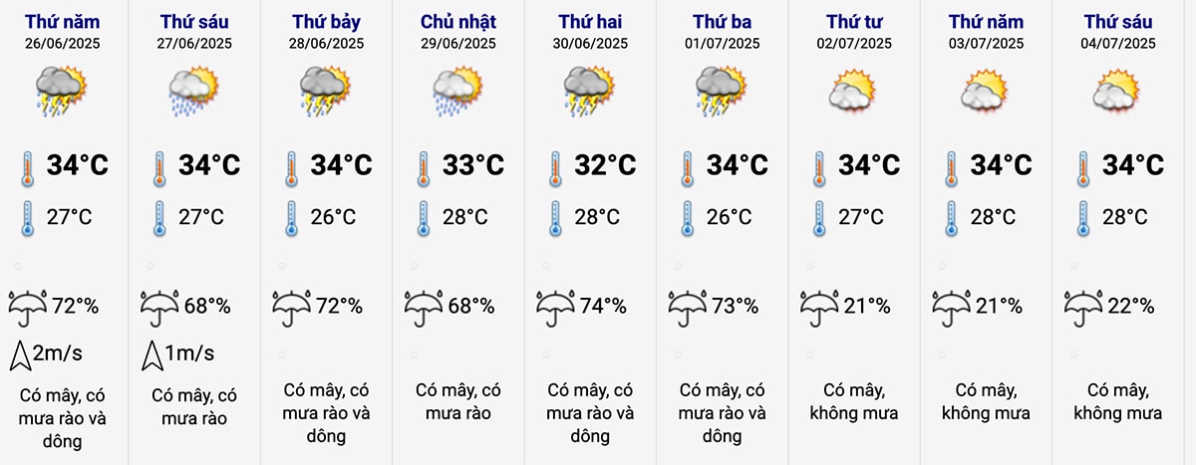Click the rain shower icon for 27/06/2025

[x=193, y=92]
